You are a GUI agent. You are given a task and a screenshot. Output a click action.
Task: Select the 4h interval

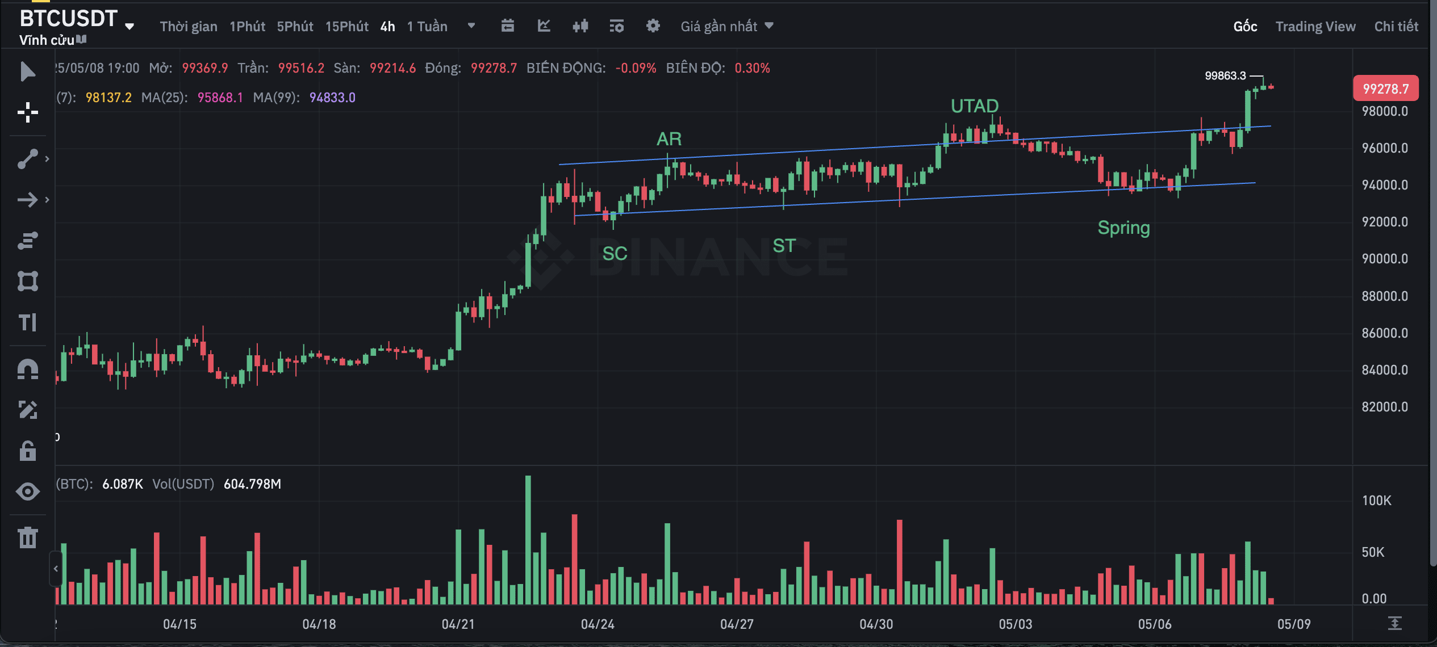pos(387,26)
